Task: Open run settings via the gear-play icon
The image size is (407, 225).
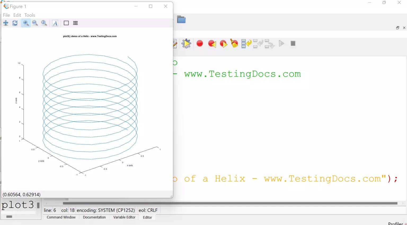Action: coord(186,43)
